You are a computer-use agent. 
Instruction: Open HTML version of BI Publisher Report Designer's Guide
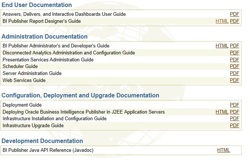pos(222,21)
